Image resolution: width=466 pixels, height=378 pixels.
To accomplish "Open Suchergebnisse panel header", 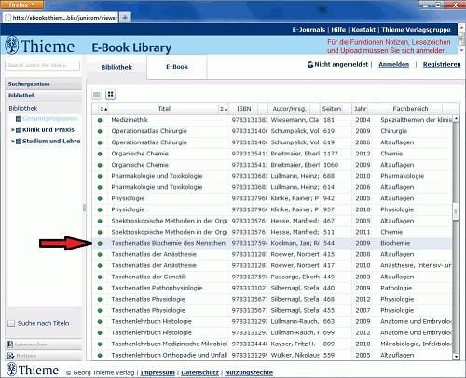I will (44, 84).
